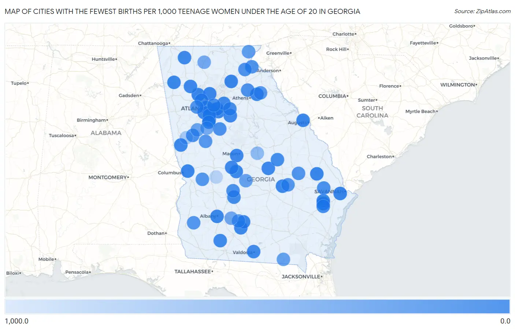Image resolution: width=515 pixels, height=329 pixels.
Task: Click the Greenville city label
Action: tap(278, 53)
